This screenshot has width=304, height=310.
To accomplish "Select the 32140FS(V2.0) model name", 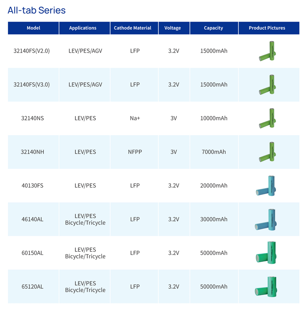I will 32,51.
